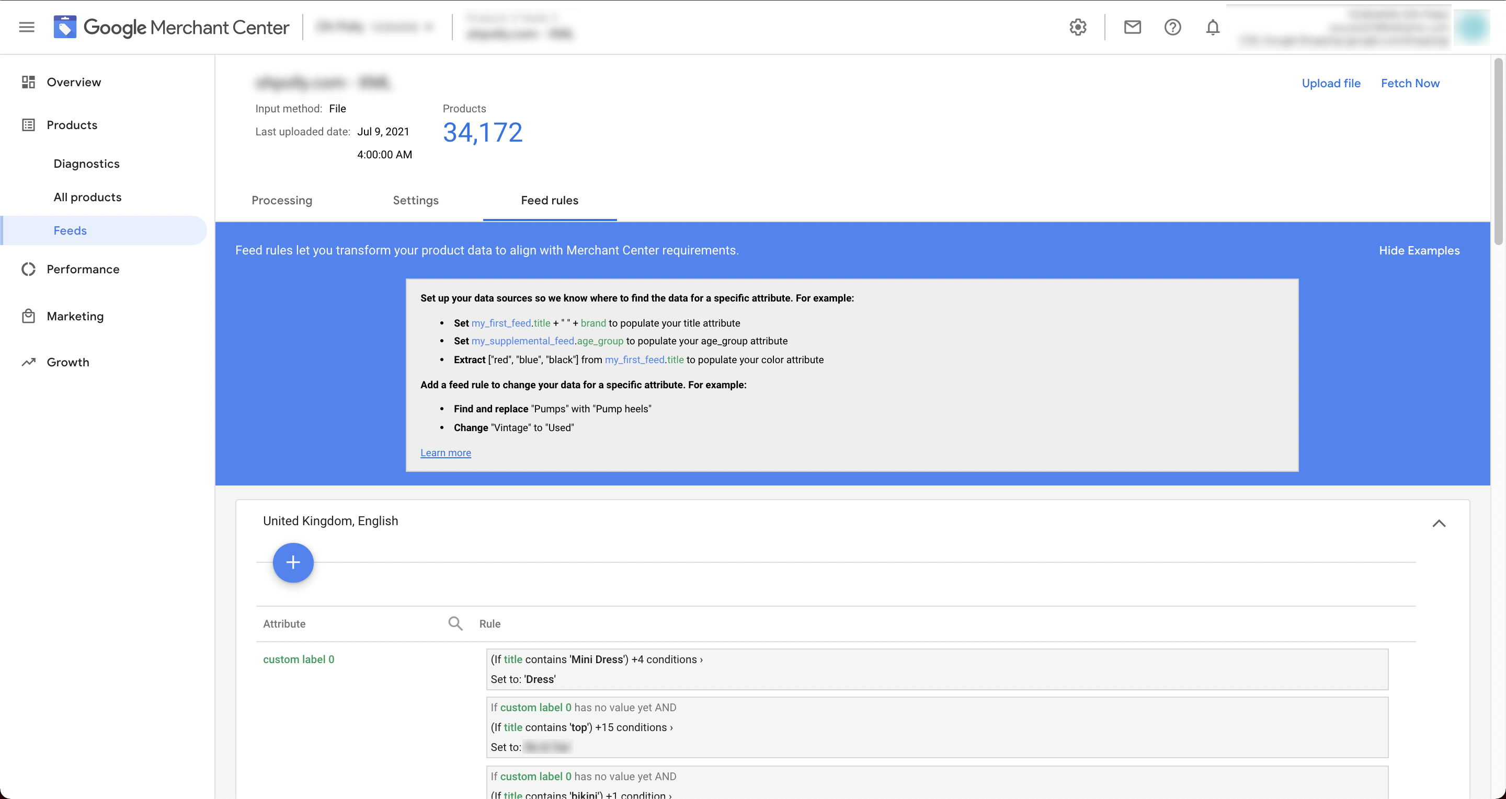Select Feeds in the sidebar
1506x799 pixels.
104,230
